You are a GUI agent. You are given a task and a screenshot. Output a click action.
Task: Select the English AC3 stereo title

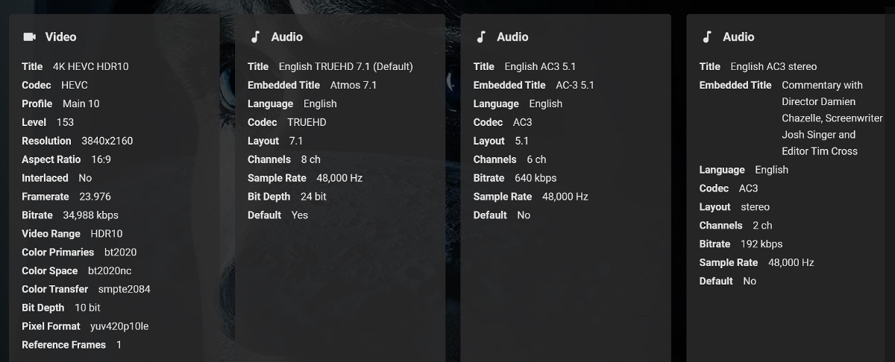(774, 66)
